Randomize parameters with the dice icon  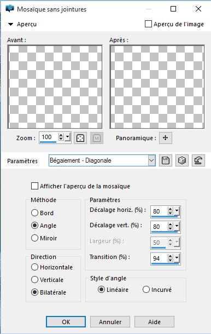[182, 160]
